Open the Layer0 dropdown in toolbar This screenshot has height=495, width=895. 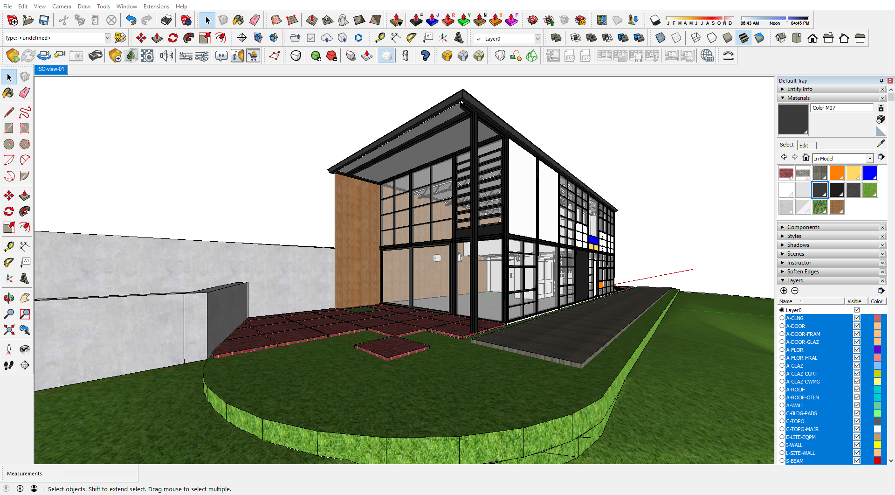(x=537, y=39)
